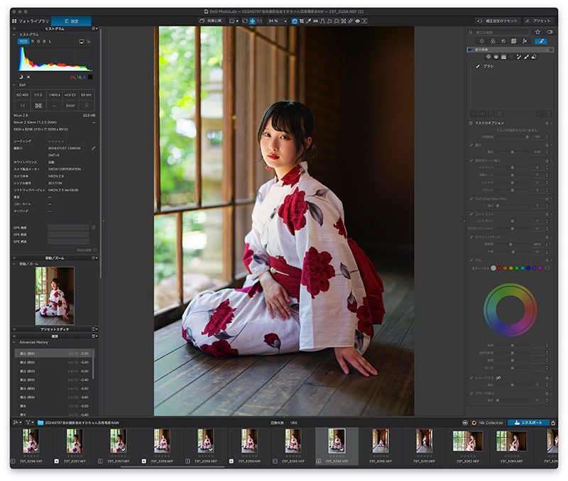Toggle the red-eye preview eye icon

(x=358, y=21)
